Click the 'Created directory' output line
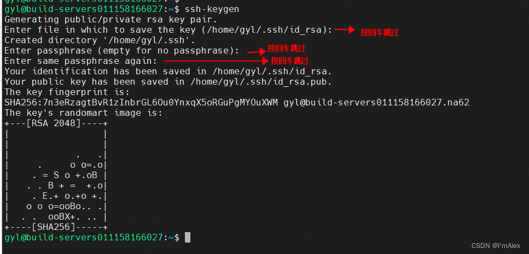Image resolution: width=529 pixels, height=254 pixels. point(100,40)
